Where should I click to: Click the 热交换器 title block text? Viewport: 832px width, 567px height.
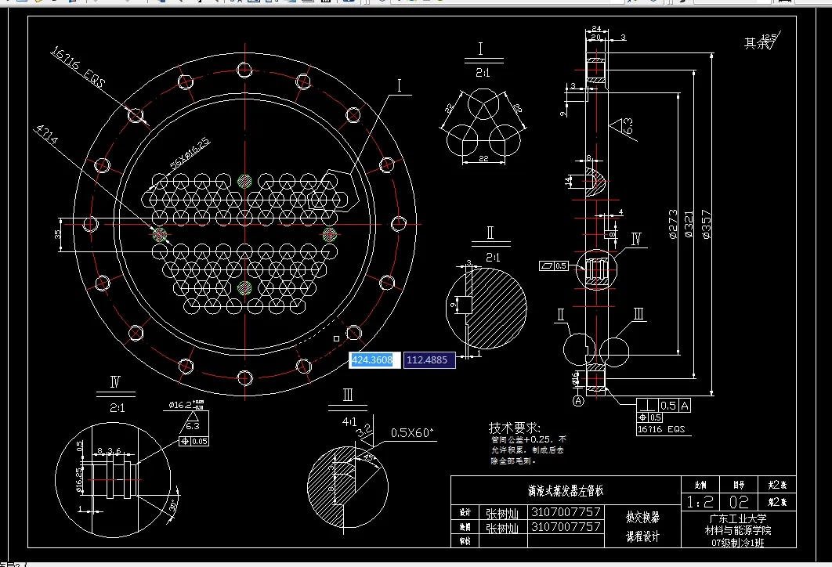tap(642, 517)
